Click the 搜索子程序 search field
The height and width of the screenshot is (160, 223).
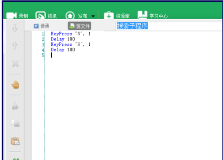point(169,26)
